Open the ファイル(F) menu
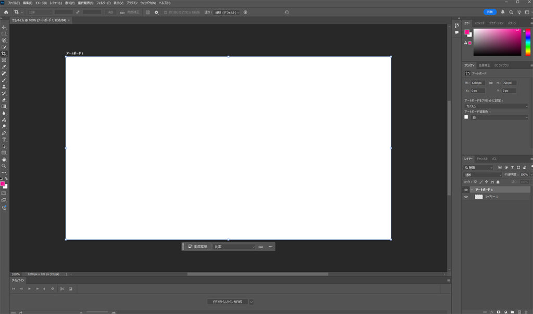The width and height of the screenshot is (533, 314). point(14,3)
